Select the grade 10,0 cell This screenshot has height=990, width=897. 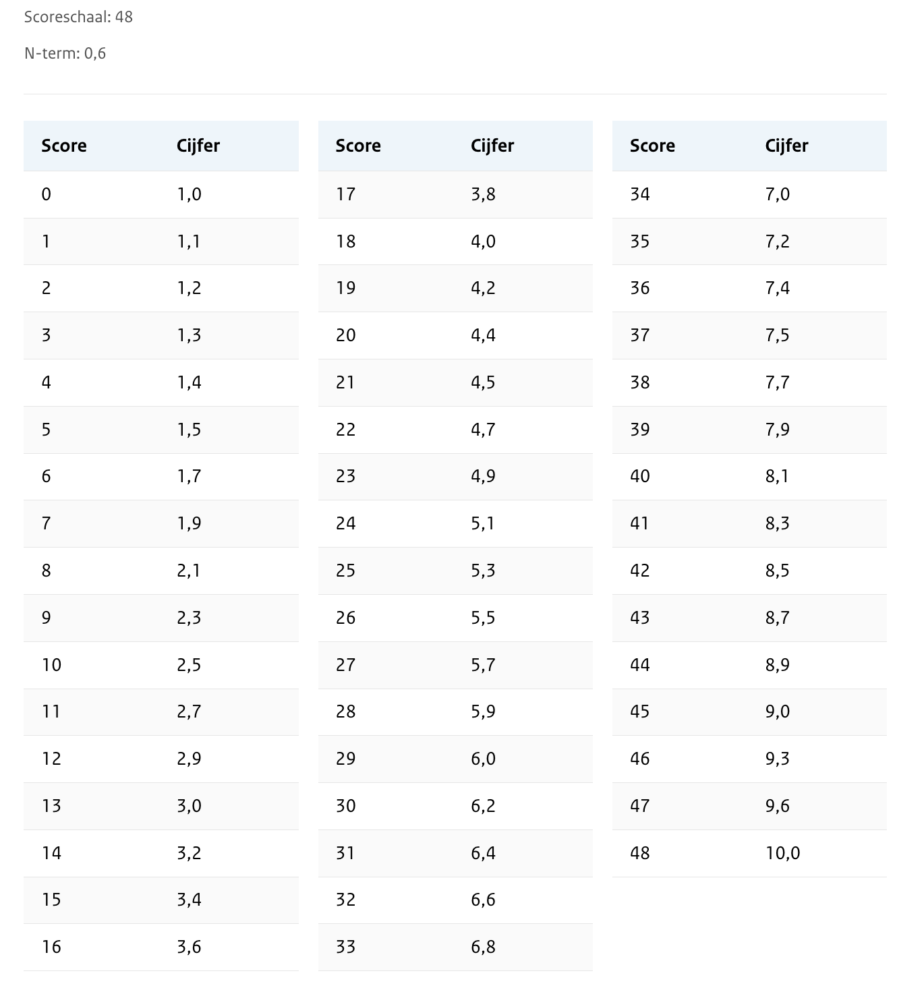point(782,853)
